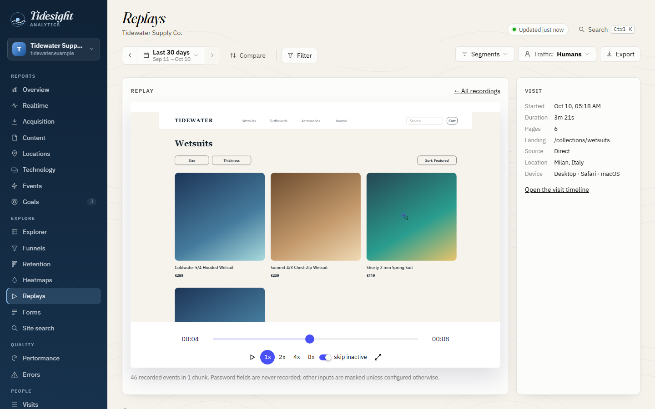Toggle the skip inactive switch

tap(325, 357)
